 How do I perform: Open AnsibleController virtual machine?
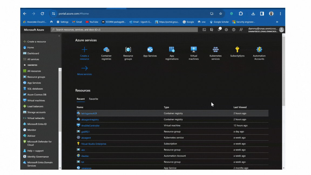tap(90, 126)
